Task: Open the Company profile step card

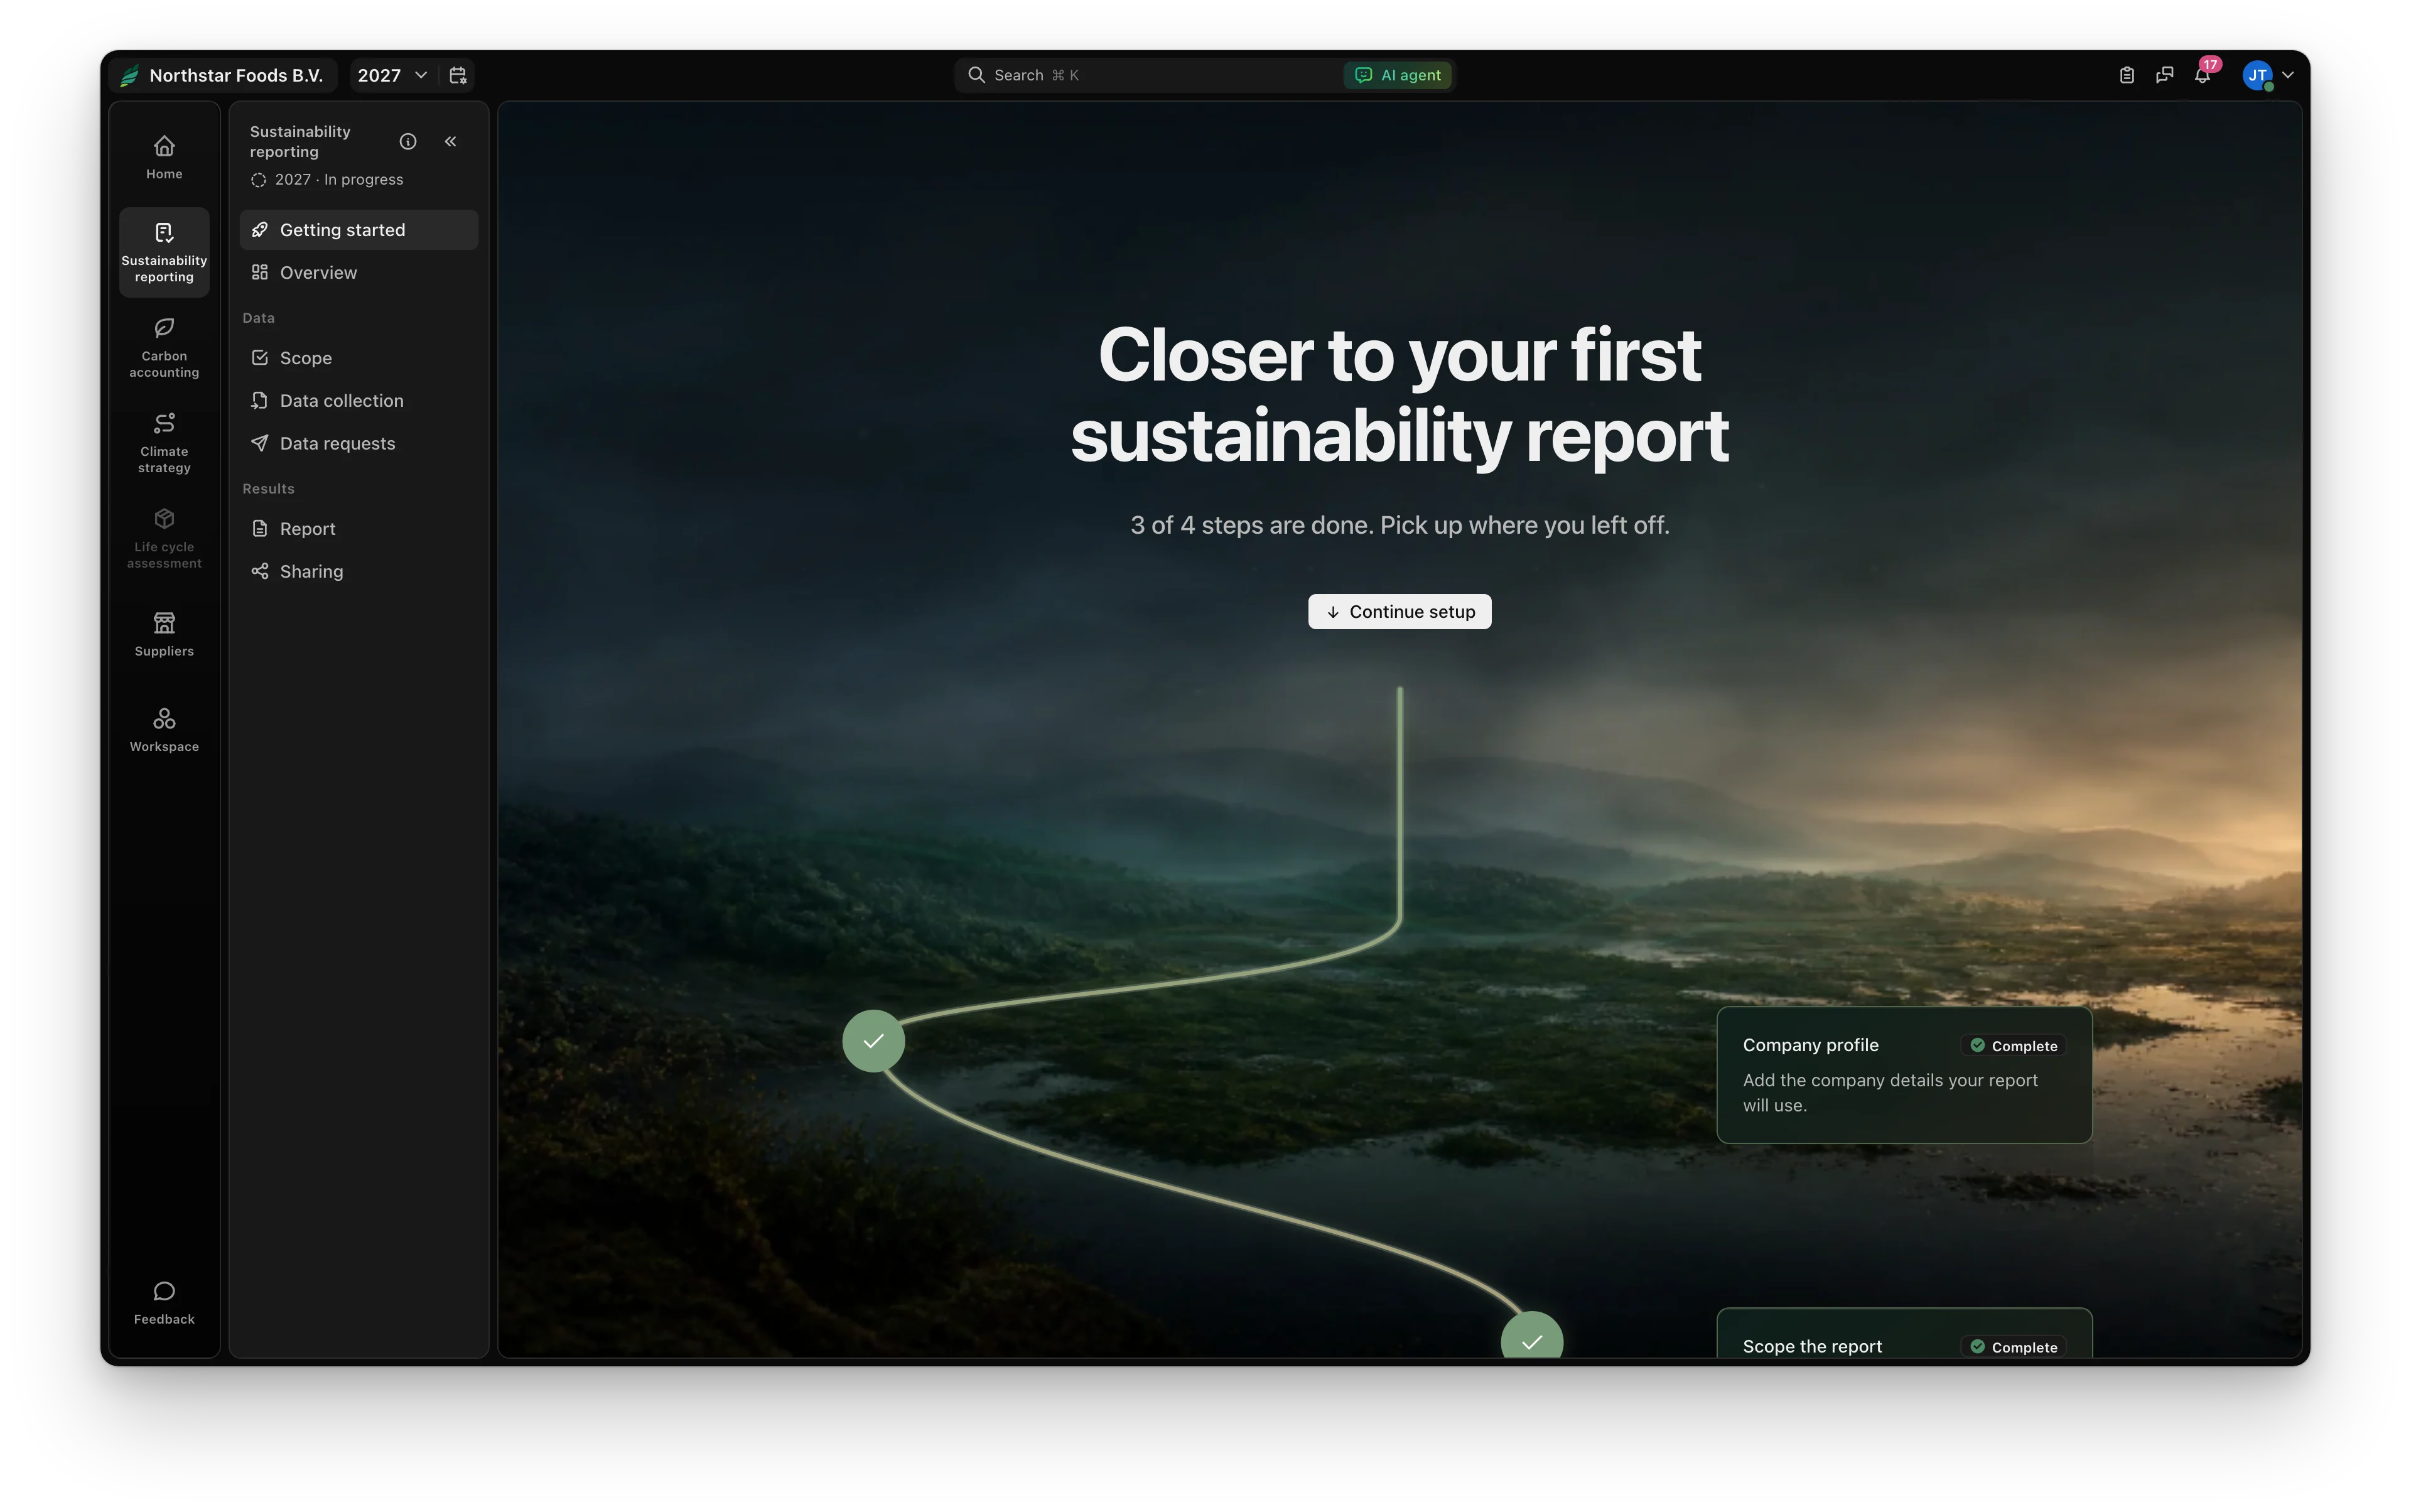Action: pyautogui.click(x=1904, y=1075)
